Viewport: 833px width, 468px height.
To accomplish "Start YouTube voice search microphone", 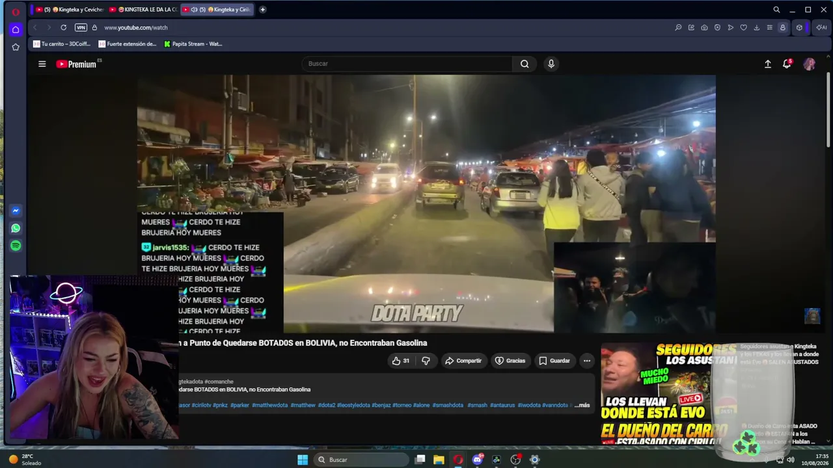I will pyautogui.click(x=551, y=64).
